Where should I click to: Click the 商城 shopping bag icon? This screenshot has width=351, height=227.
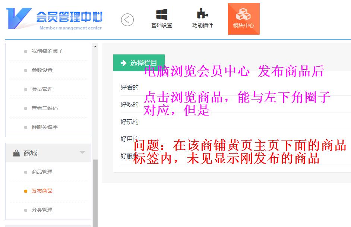(x=16, y=153)
